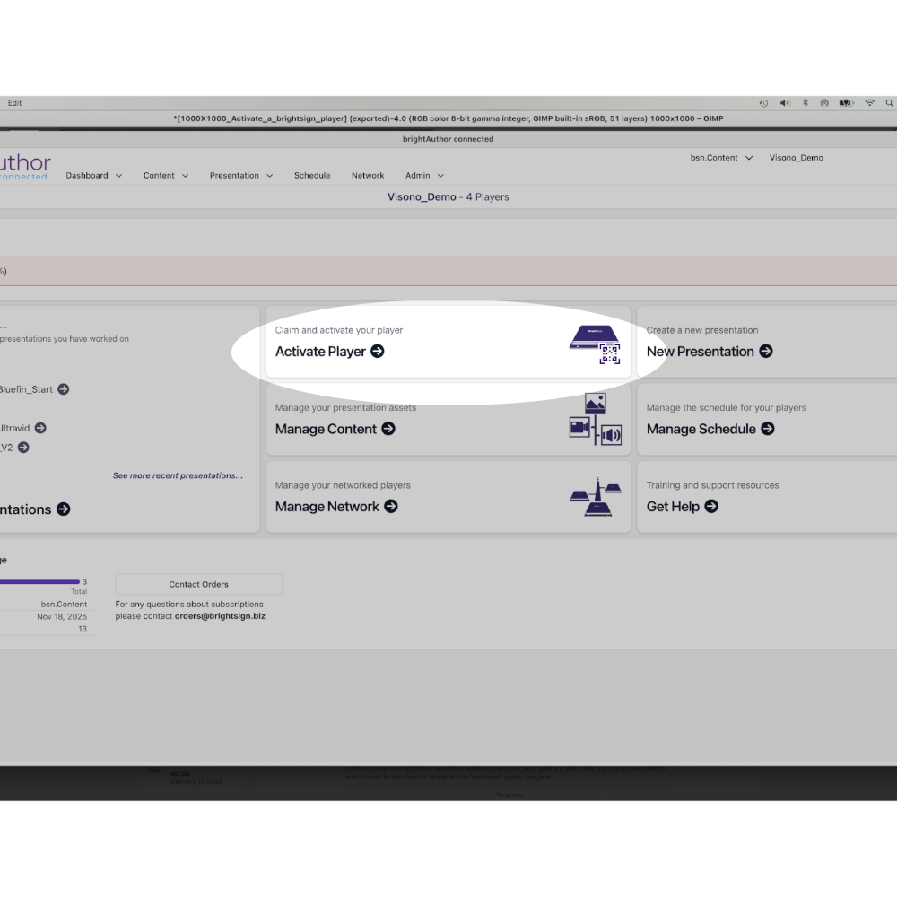
Task: Click 'Manage your presentation assets' caption
Action: (x=345, y=408)
